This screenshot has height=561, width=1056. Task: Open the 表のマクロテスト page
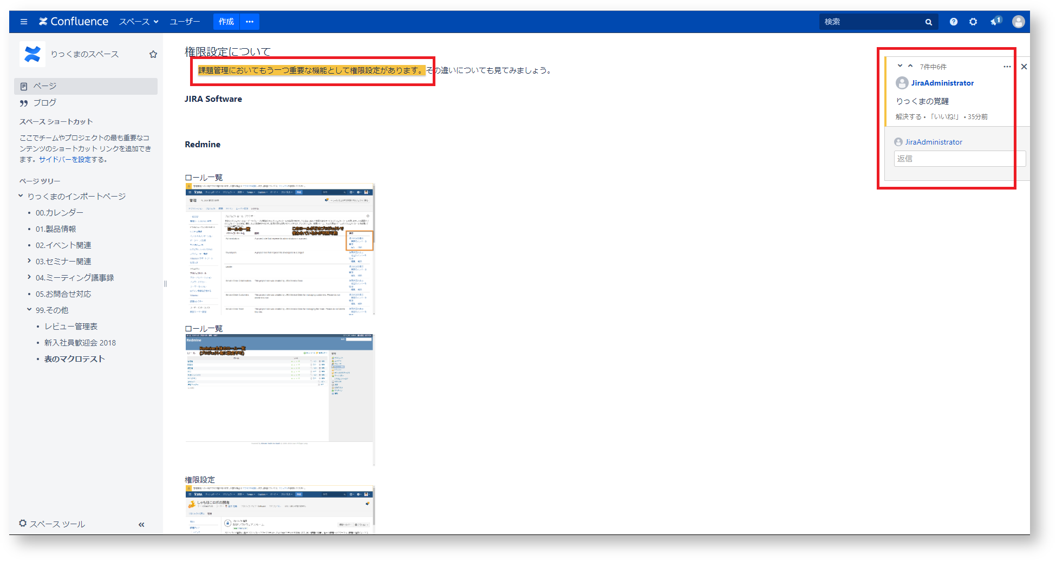(x=75, y=358)
